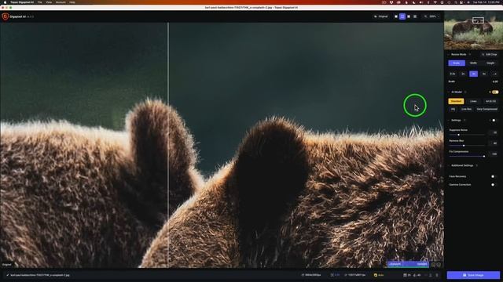This screenshot has width=503, height=282.
Task: Select the side-by-side view icon
Action: 409,16
